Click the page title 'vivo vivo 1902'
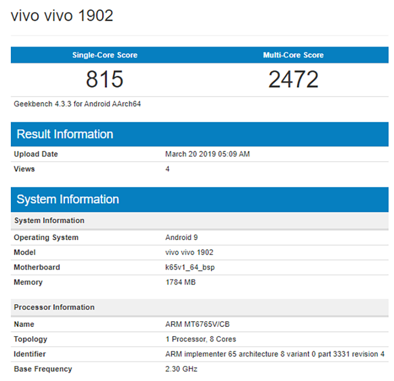The height and width of the screenshot is (381, 394). (x=62, y=16)
